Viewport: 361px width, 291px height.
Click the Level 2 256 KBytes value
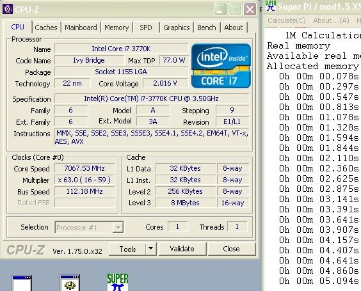[186, 191]
